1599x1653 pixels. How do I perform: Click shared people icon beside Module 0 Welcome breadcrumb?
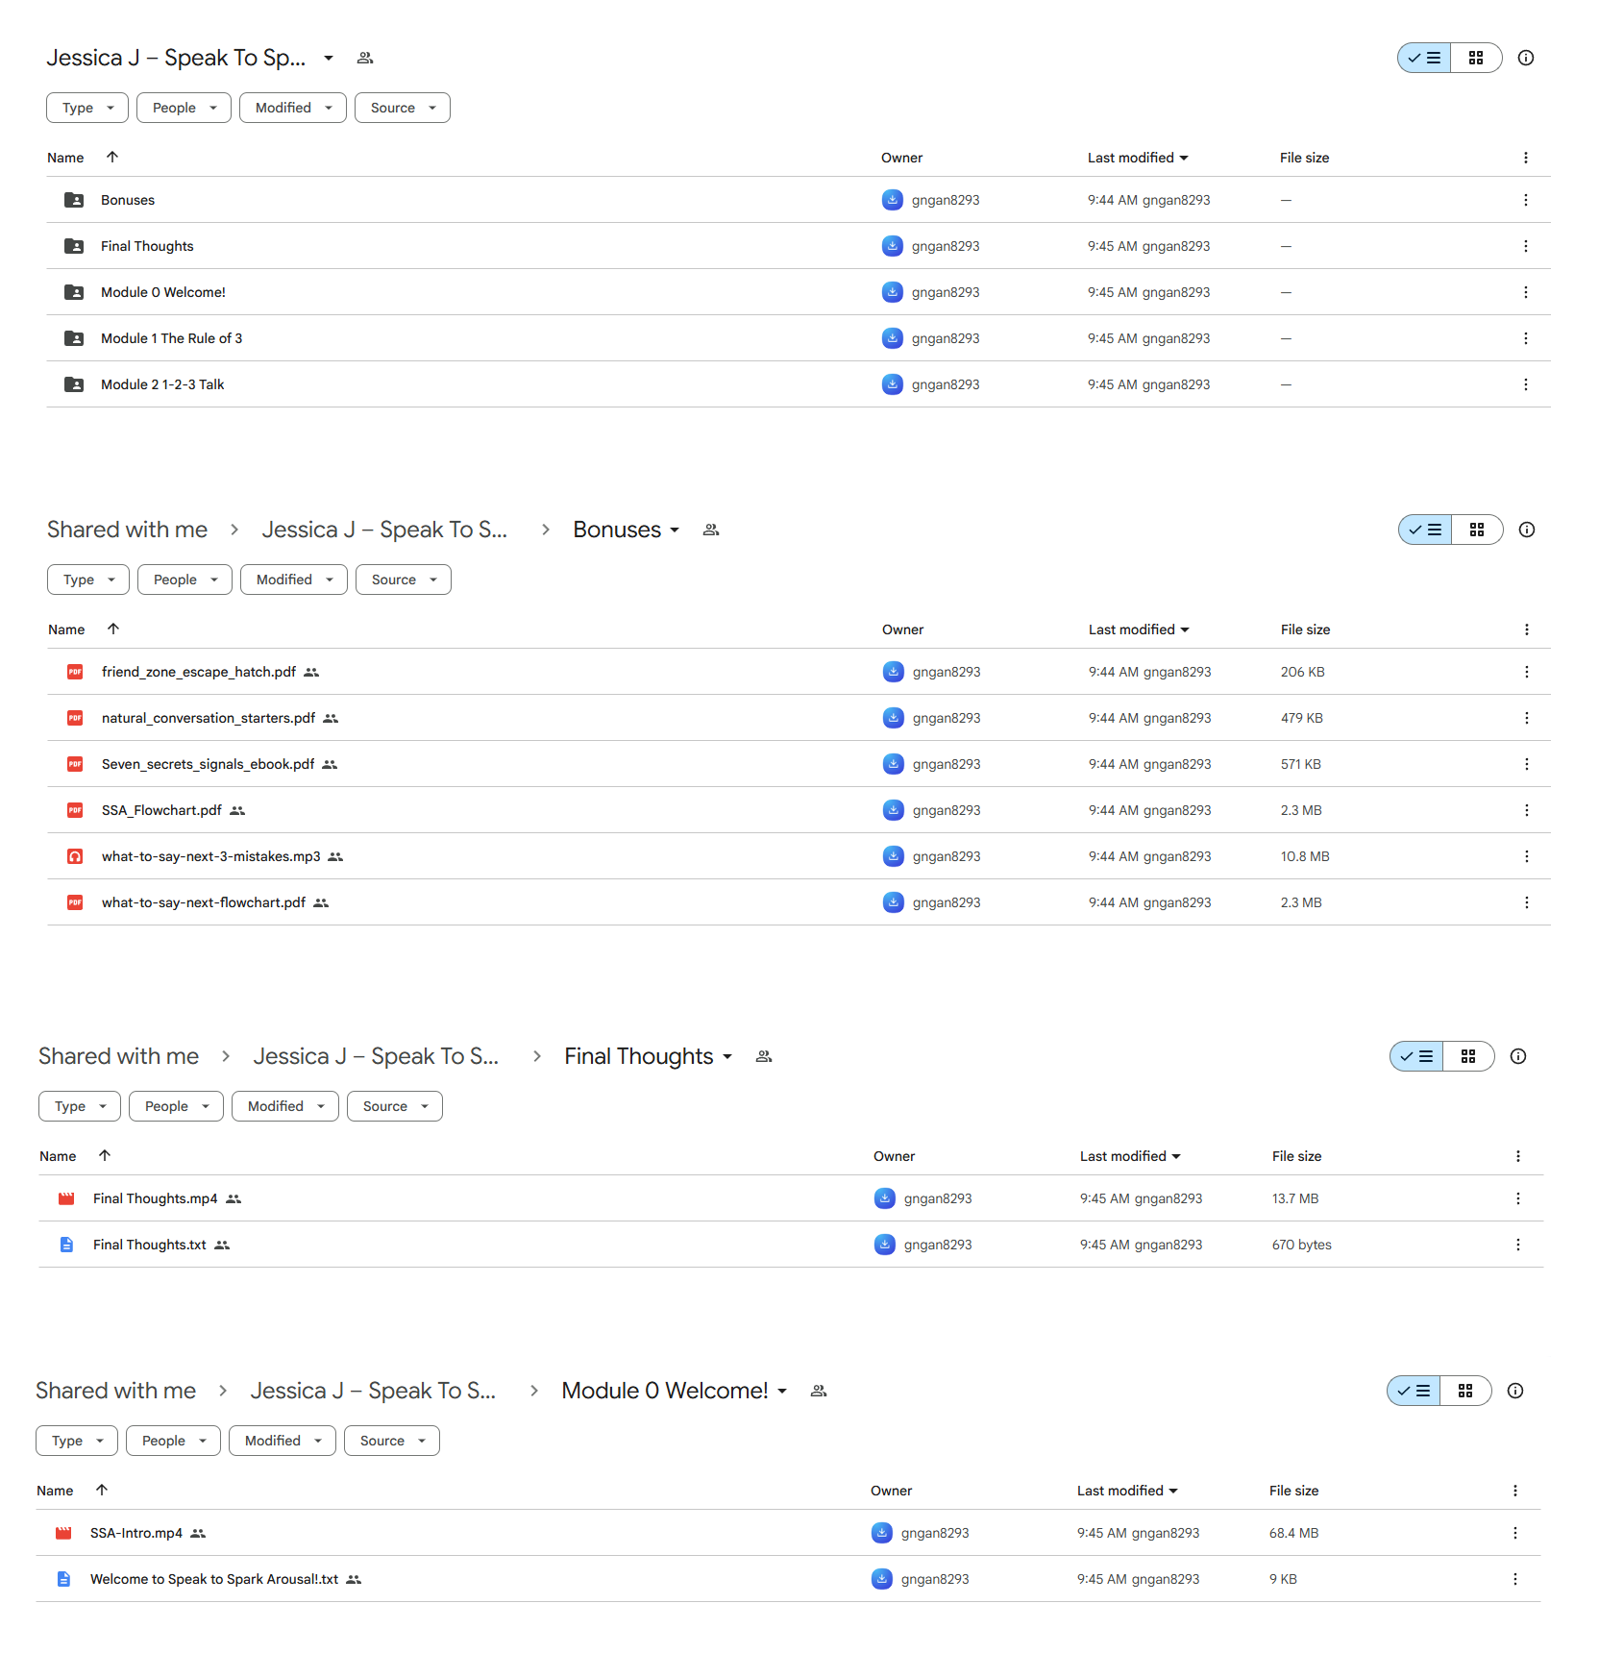pos(819,1391)
